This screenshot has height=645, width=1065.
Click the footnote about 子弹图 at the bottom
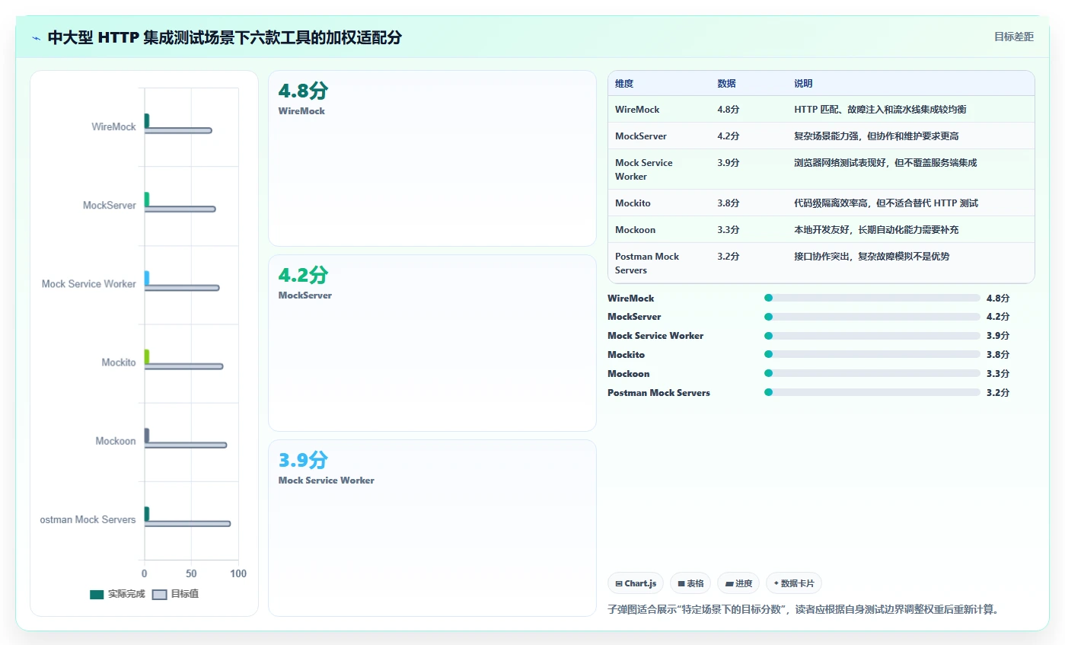[x=803, y=609]
